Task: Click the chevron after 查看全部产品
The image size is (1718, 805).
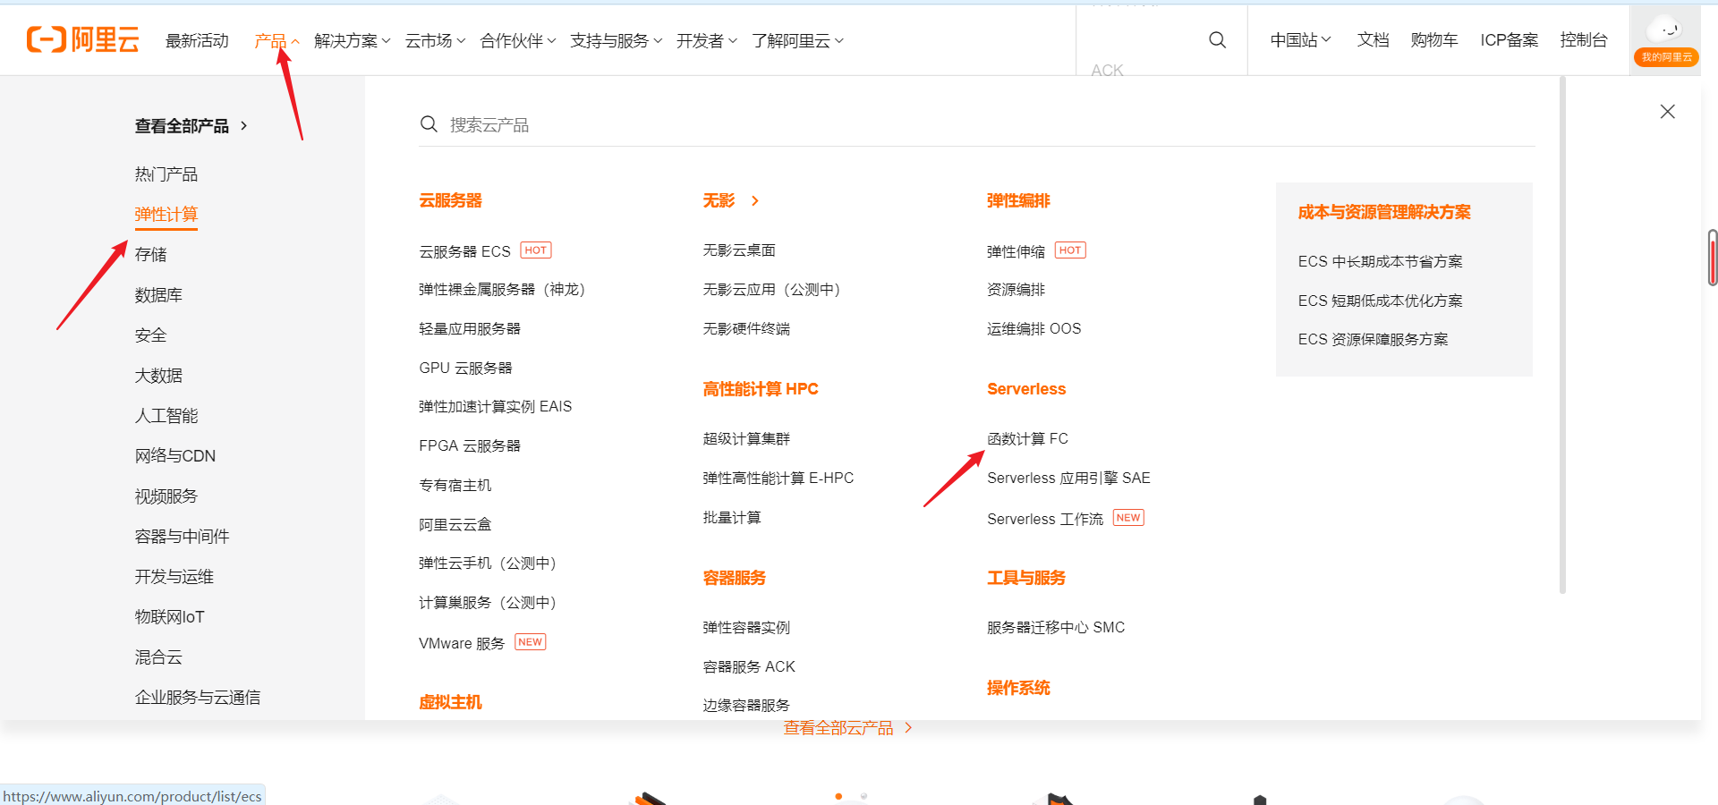Action: tap(243, 126)
